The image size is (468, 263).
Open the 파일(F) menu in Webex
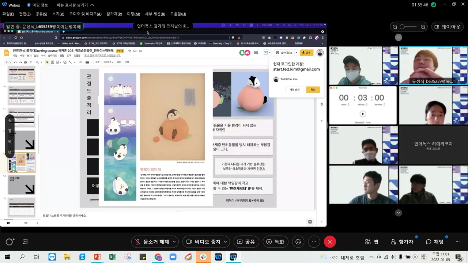click(x=8, y=14)
